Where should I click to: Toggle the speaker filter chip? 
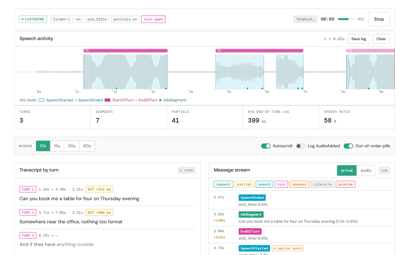click(299, 184)
